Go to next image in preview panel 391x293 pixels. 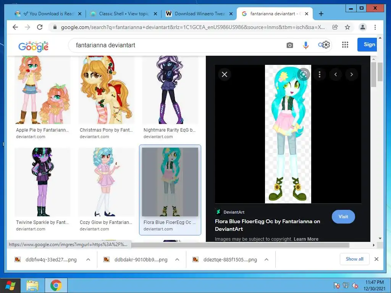pos(352,74)
